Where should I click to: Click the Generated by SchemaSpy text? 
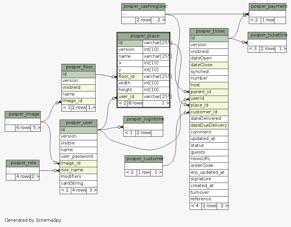pyautogui.click(x=33, y=220)
